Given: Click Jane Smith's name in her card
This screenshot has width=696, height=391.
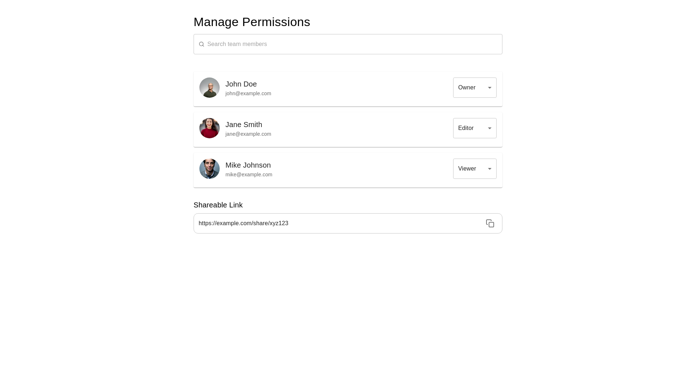Looking at the screenshot, I should coord(244,125).
